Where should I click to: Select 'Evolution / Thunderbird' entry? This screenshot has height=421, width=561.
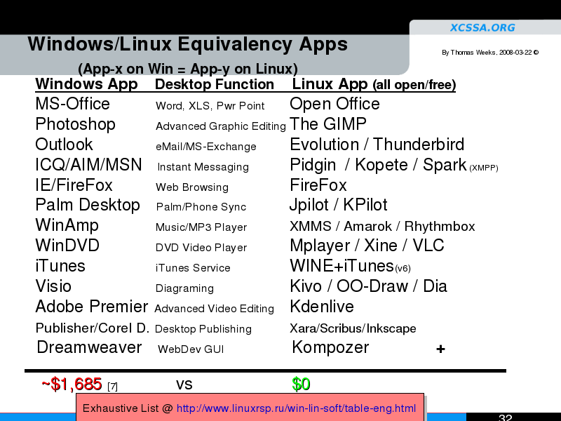point(377,145)
